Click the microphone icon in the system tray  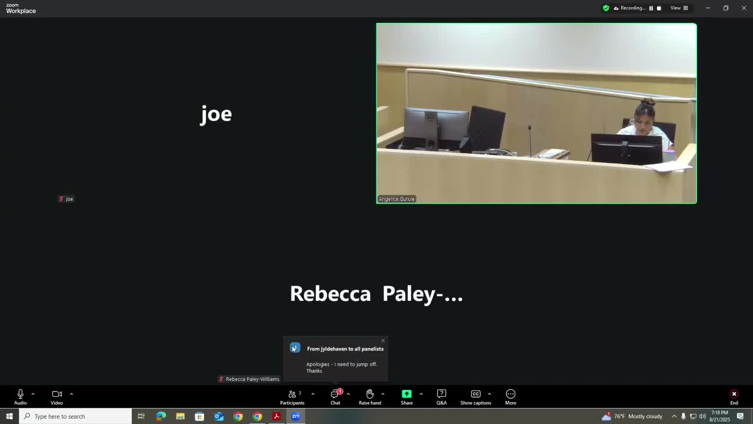pyautogui.click(x=683, y=416)
